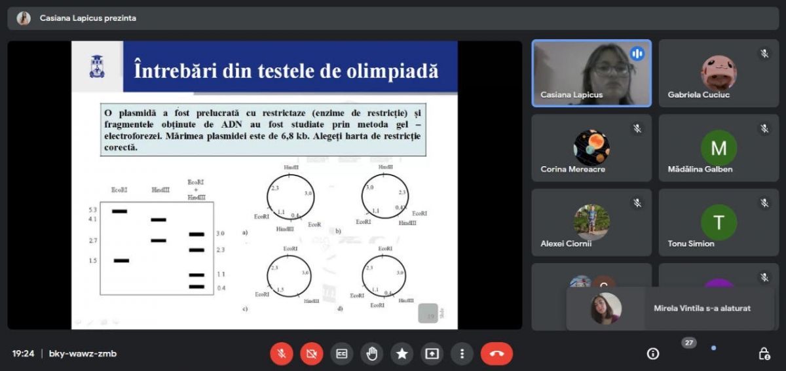Select Tonu Simion participant tile
This screenshot has height=371, width=786.
point(719,222)
